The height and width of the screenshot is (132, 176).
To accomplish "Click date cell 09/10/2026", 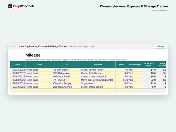I will point(18,73).
